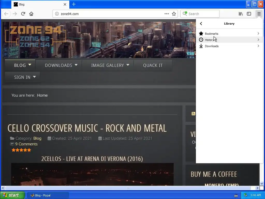Open the IMAGE GALLERY dropdown menu
The image size is (265, 199).
[108, 65]
